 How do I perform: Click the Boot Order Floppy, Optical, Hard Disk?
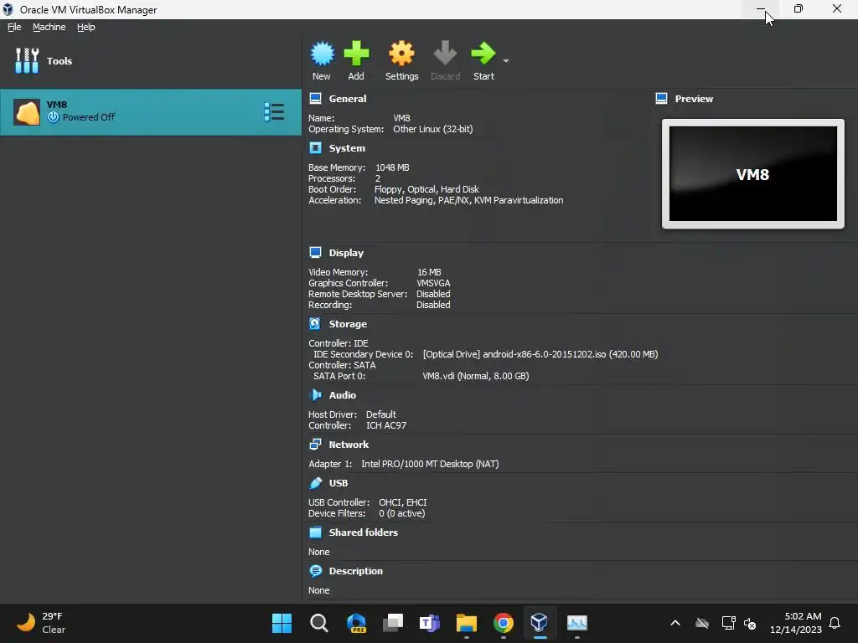[x=426, y=189]
